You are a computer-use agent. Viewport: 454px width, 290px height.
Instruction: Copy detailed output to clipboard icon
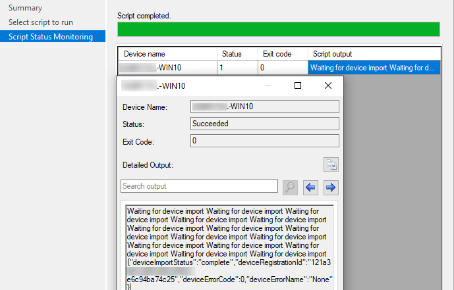click(x=331, y=164)
